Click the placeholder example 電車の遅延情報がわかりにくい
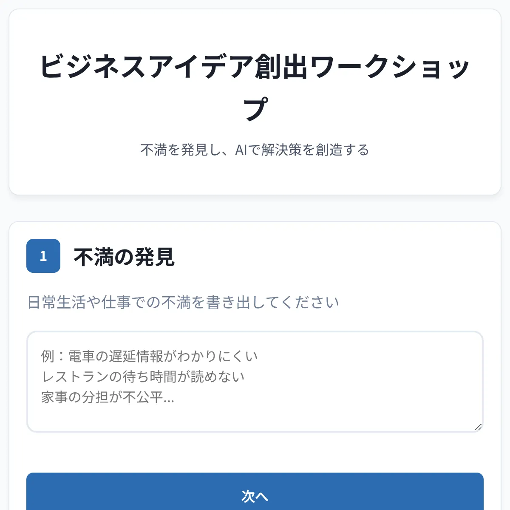 (150, 357)
